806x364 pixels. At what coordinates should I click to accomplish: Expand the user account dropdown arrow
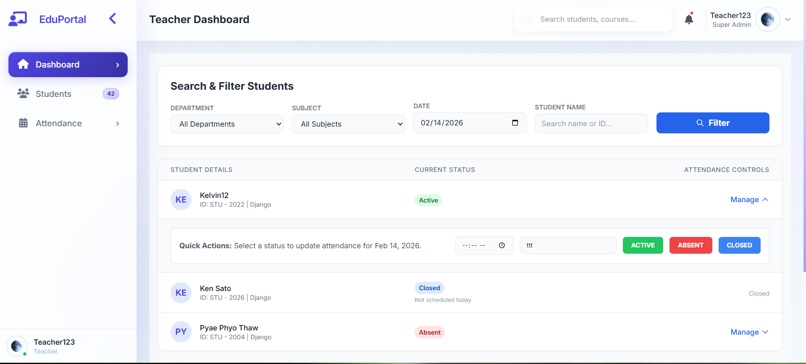(788, 19)
